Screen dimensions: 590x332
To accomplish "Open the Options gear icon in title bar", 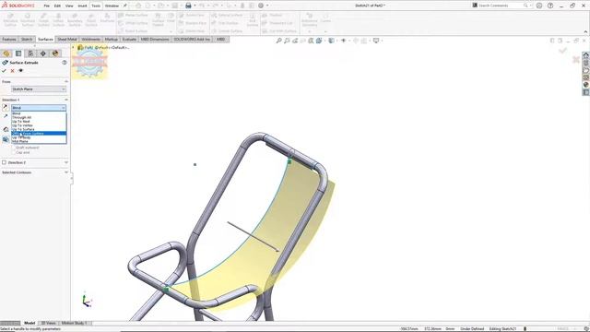I will pyautogui.click(x=261, y=6).
